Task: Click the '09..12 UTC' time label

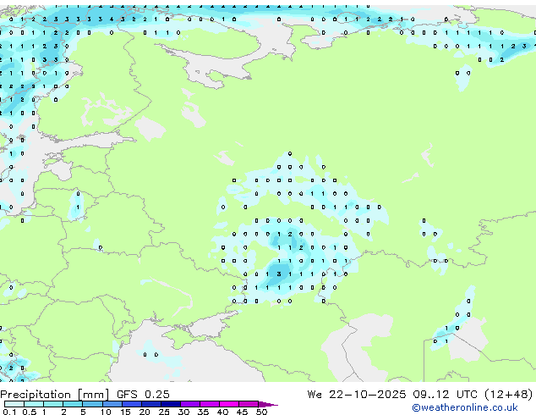Action: click(445, 394)
